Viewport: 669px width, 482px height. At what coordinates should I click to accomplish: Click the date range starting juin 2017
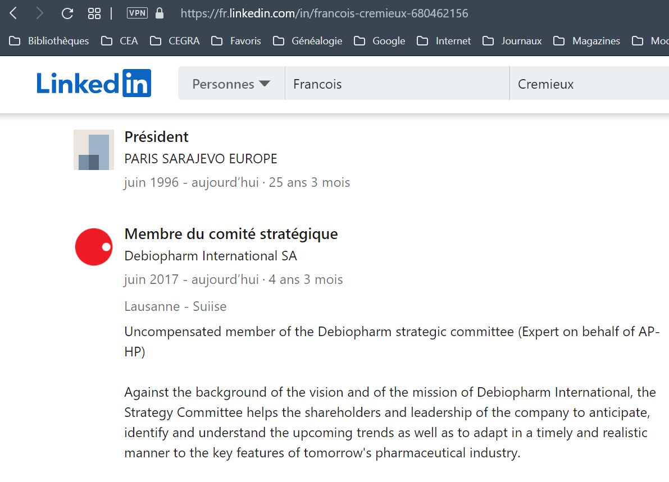[x=233, y=279]
